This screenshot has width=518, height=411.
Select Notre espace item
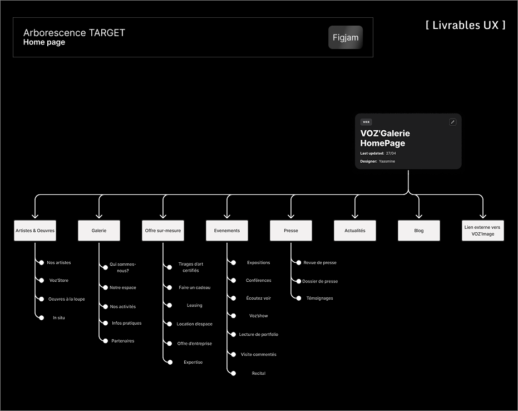[x=123, y=288]
